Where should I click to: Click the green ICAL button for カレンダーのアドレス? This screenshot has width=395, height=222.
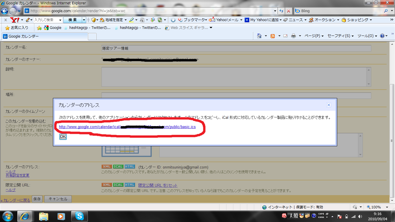pos(118,167)
